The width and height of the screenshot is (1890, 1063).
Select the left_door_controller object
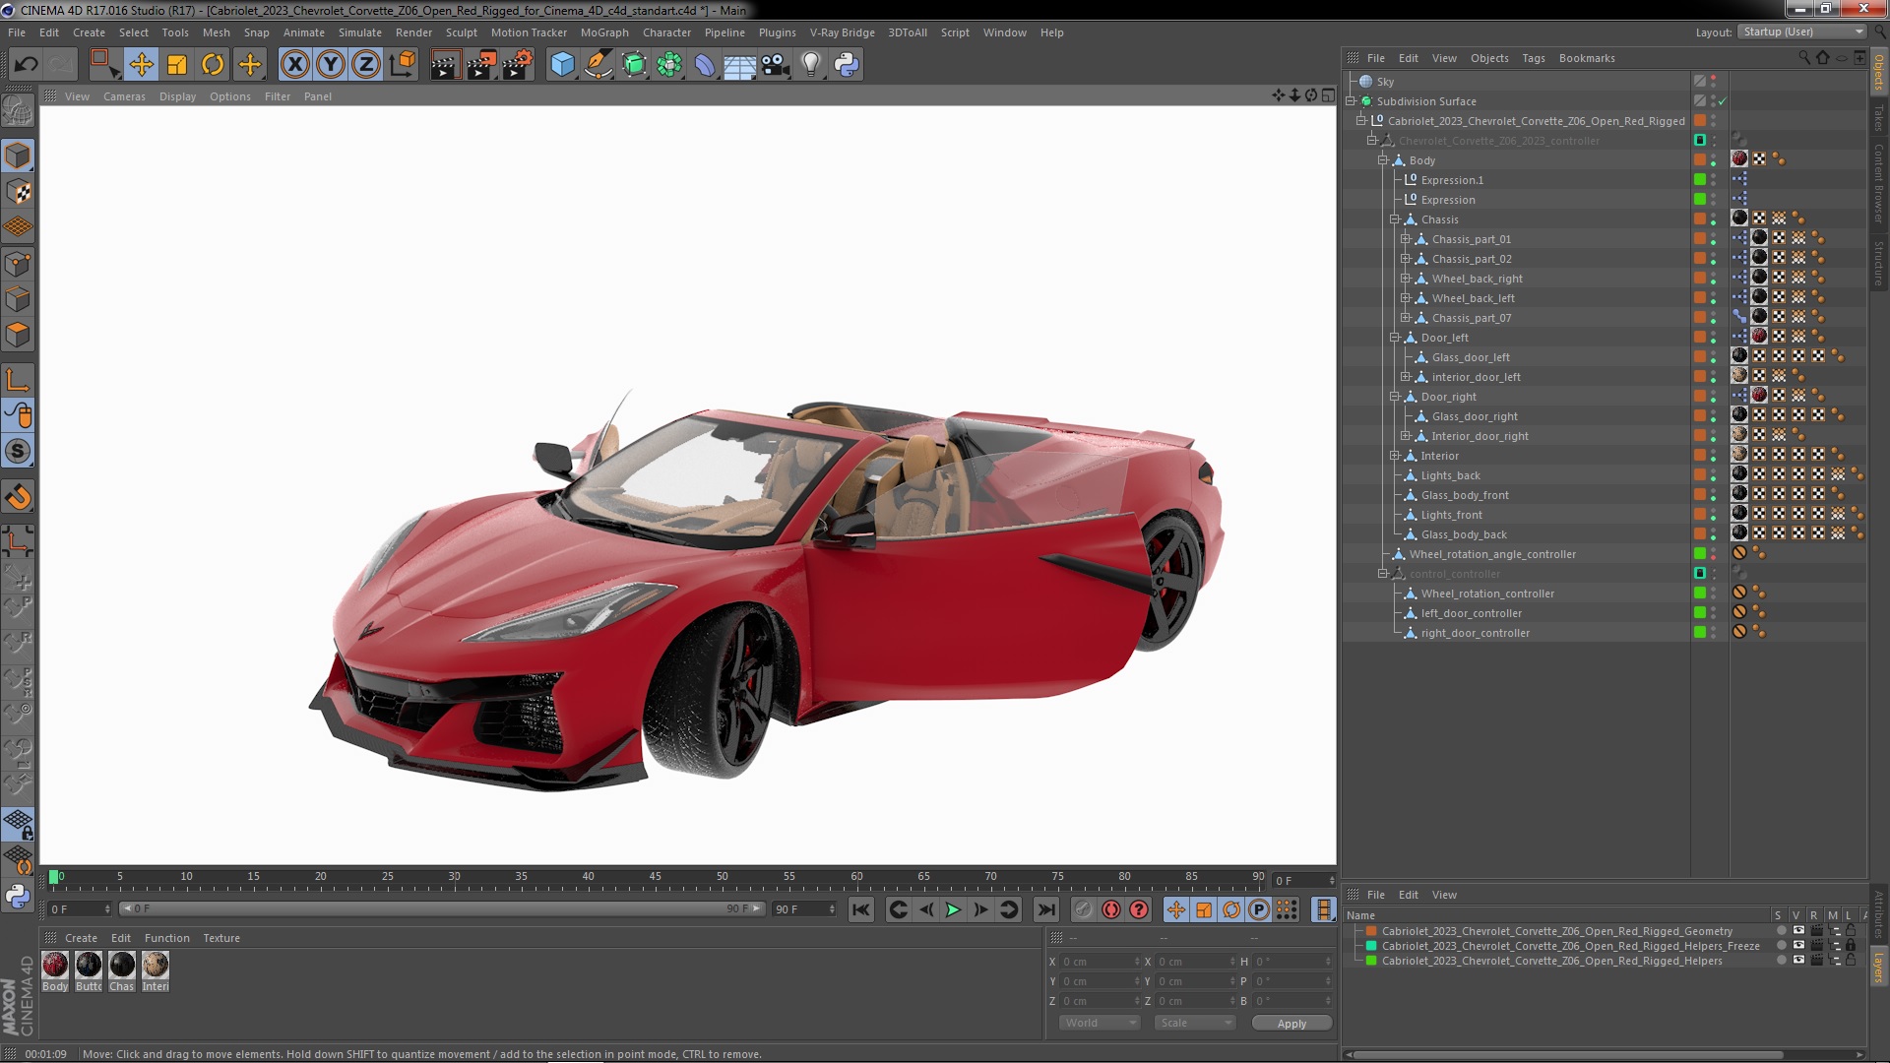1471,613
